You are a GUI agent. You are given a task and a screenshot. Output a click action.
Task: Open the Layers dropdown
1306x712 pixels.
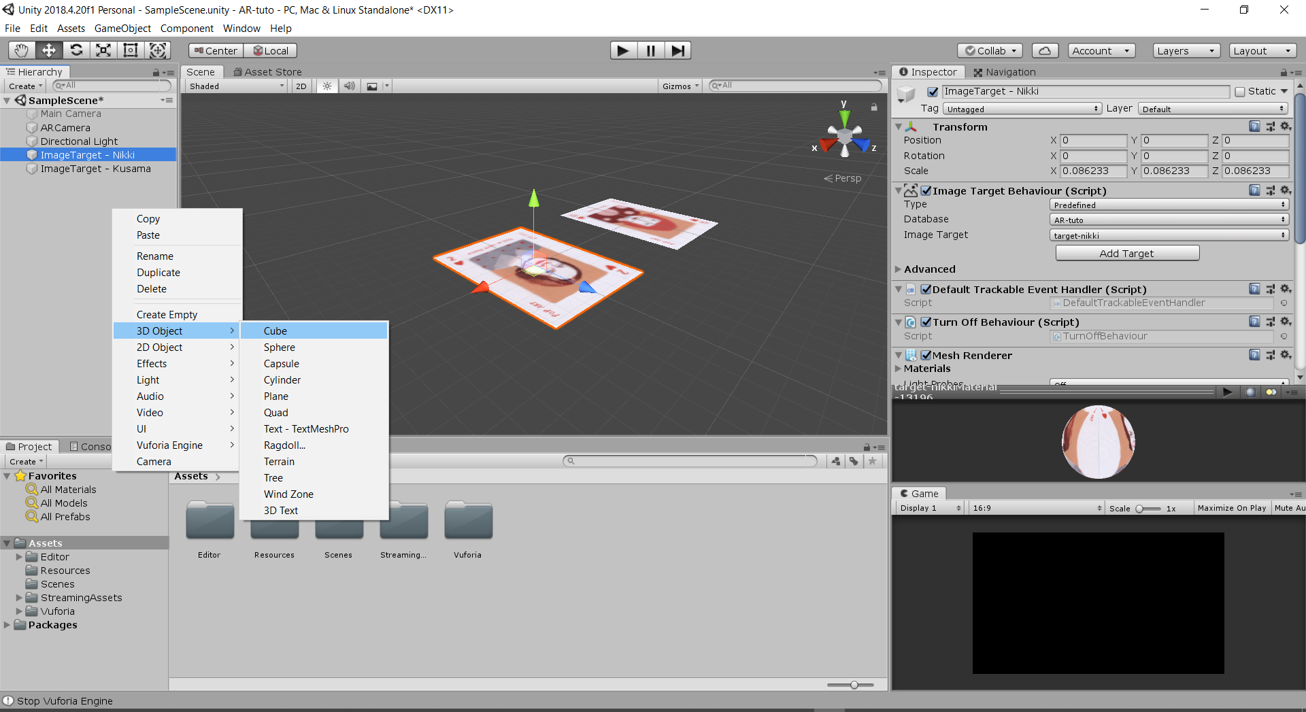1186,51
